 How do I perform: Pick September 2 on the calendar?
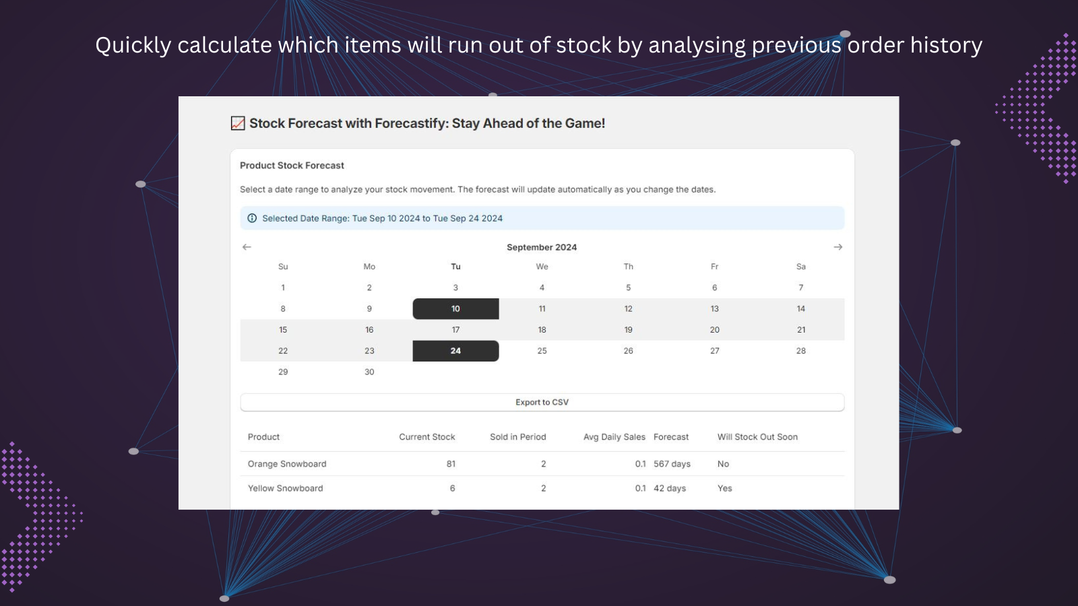pyautogui.click(x=369, y=288)
